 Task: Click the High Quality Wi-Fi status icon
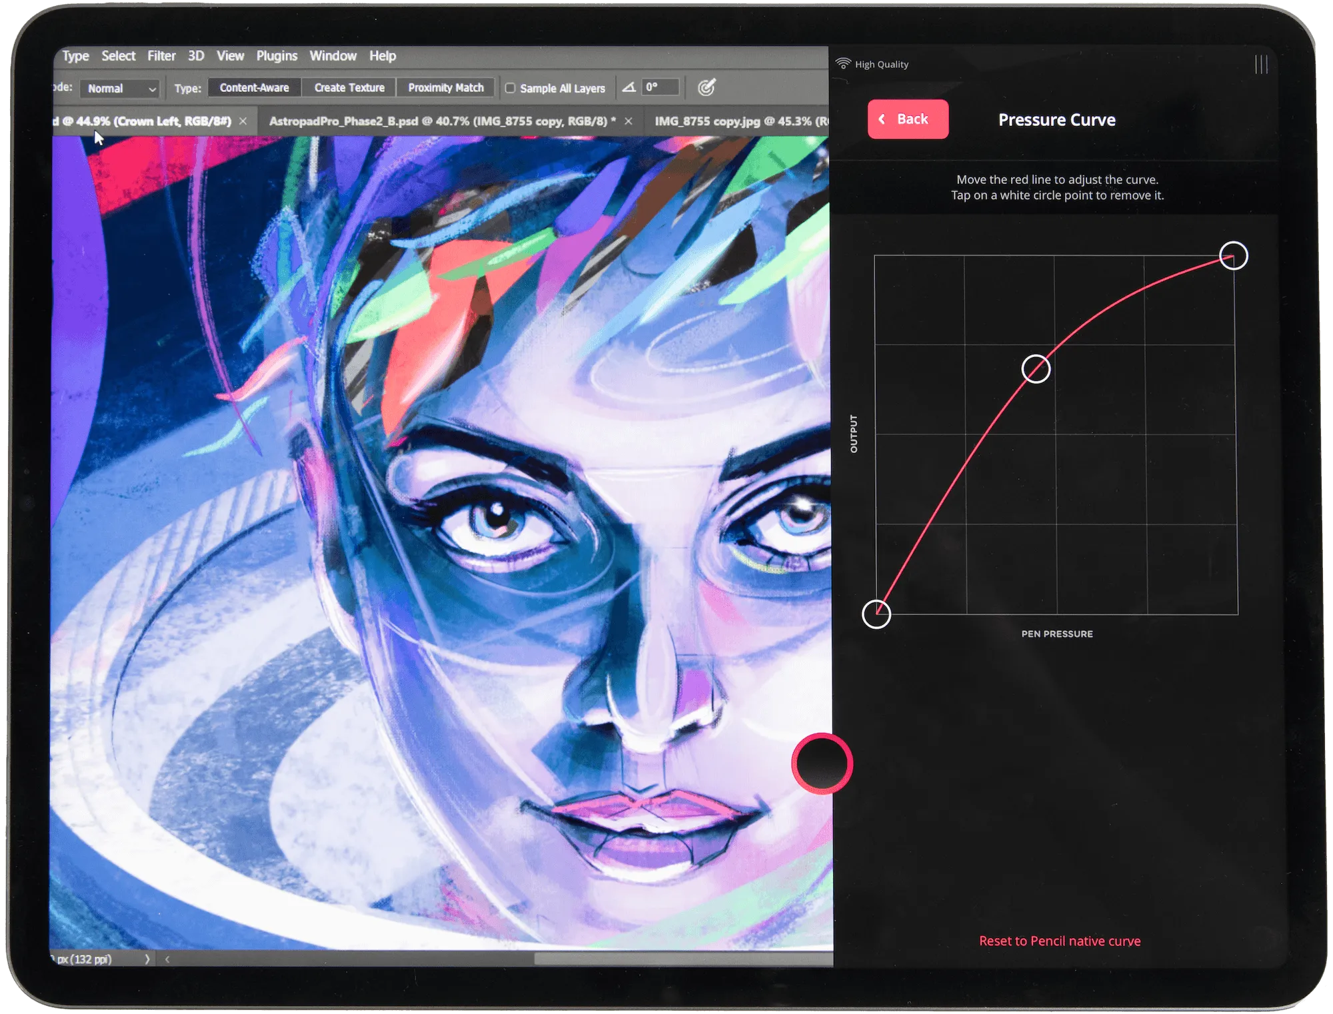(x=843, y=63)
